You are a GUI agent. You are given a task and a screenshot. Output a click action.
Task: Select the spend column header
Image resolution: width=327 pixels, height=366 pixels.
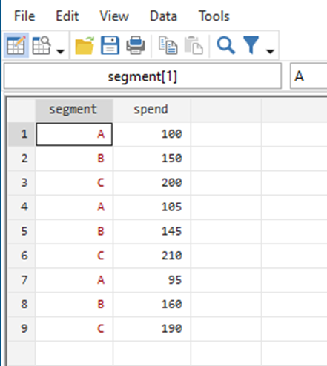click(x=152, y=110)
